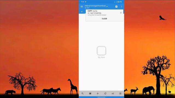Dismiss the COPY task with X
Screen dimensions: 175x98
(x=121, y=13)
